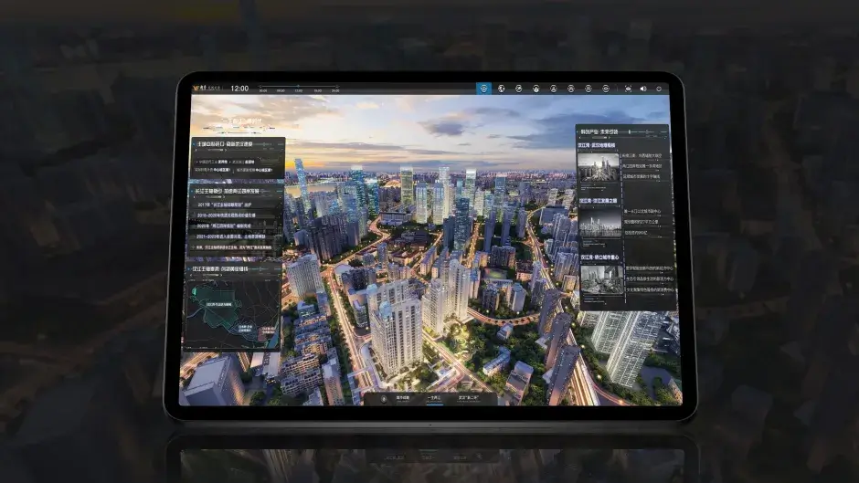Open the dark district map thumbnail
This screenshot has width=859, height=483.
pos(233,314)
